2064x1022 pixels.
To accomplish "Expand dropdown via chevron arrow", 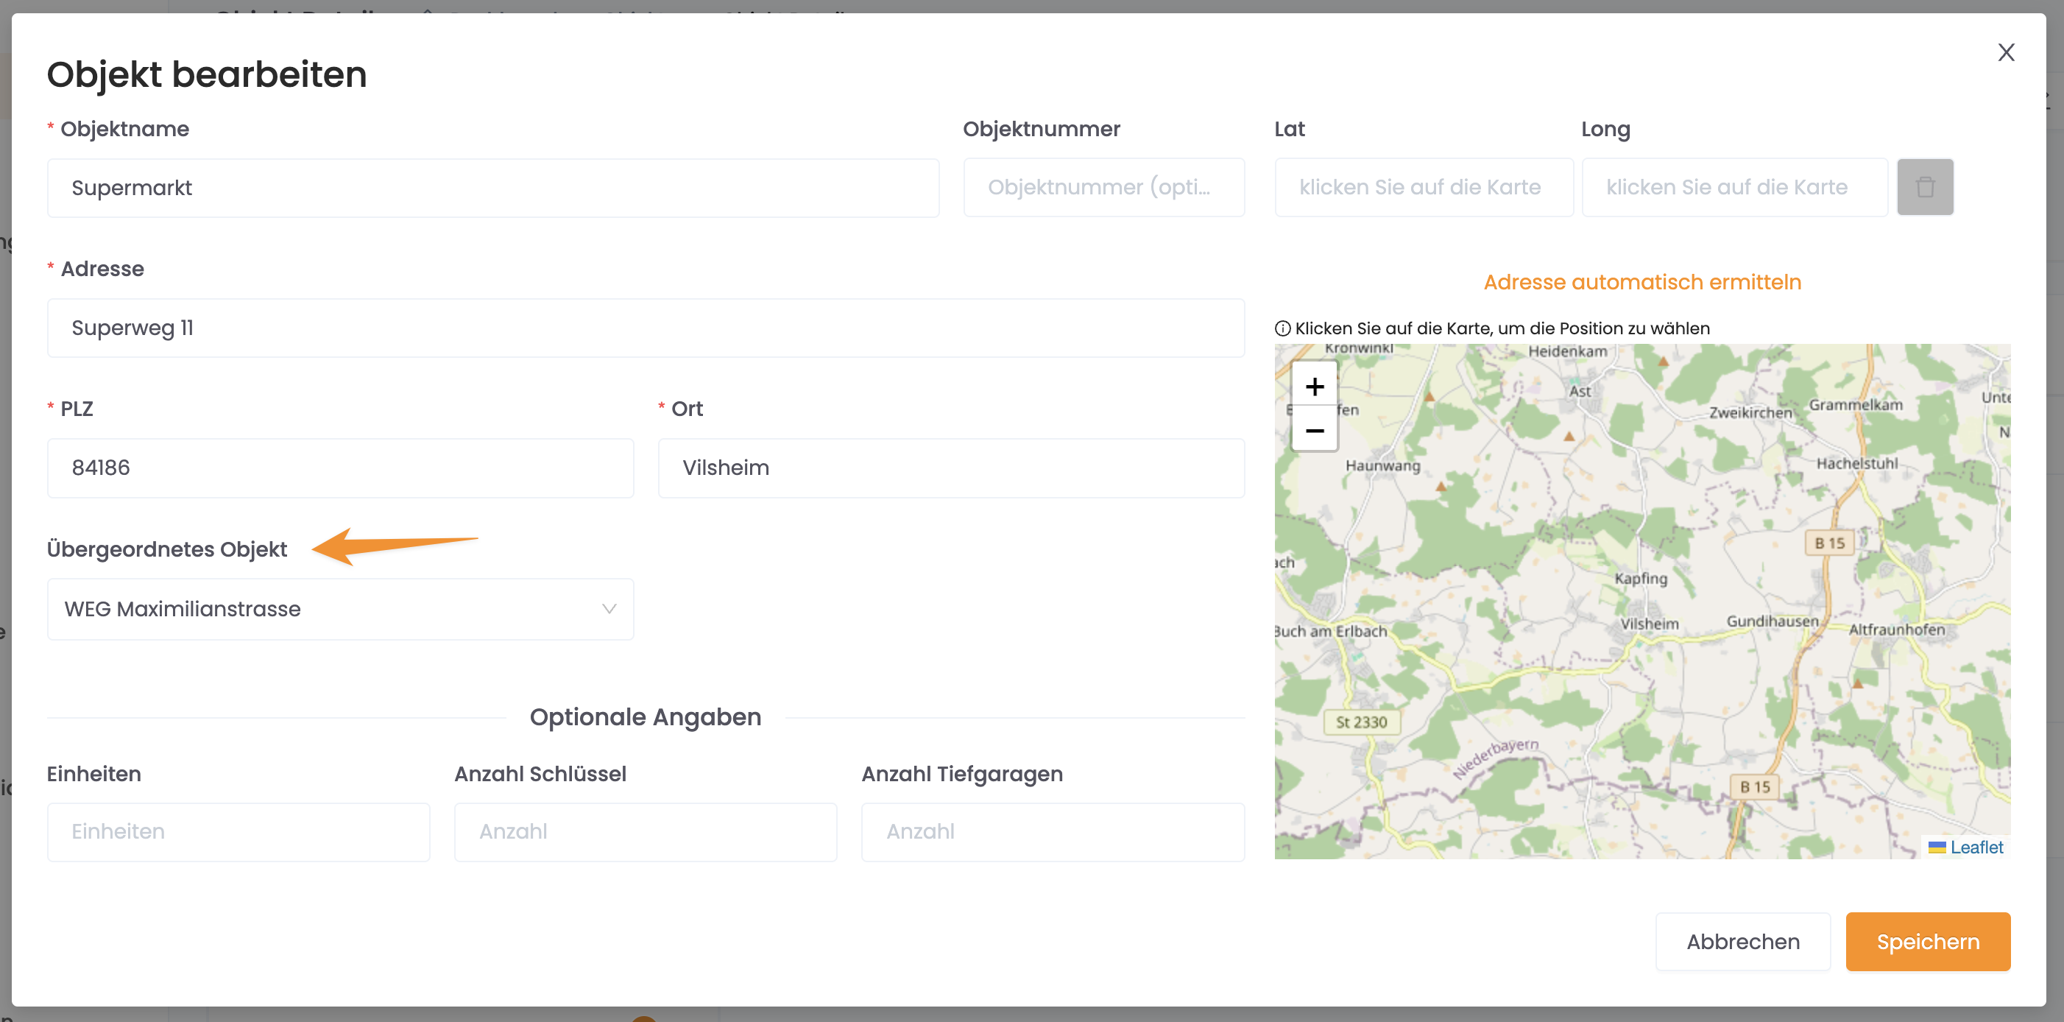I will coord(609,609).
